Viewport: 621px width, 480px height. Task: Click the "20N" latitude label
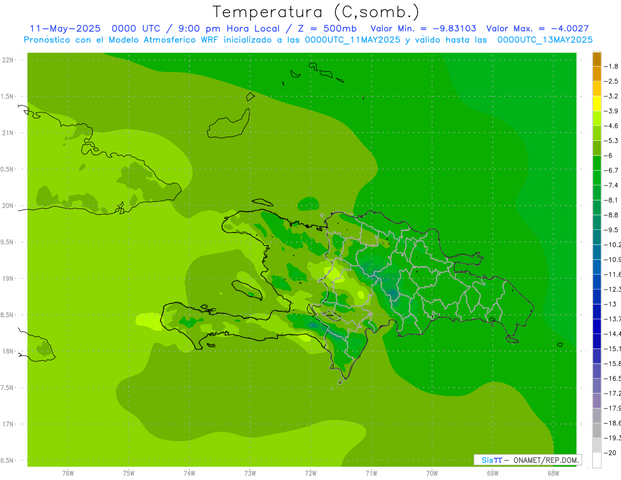point(8,206)
